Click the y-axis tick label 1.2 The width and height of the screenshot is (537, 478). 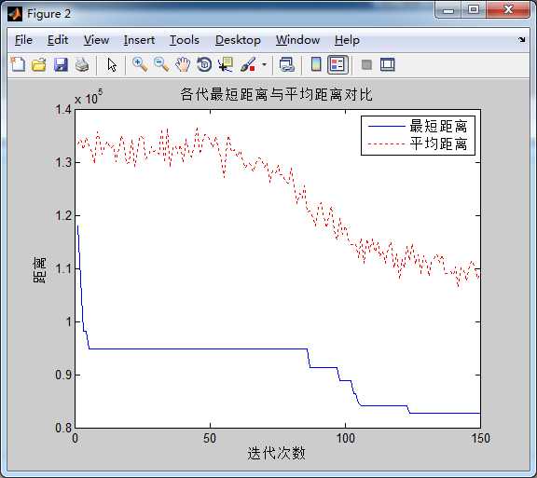point(63,216)
